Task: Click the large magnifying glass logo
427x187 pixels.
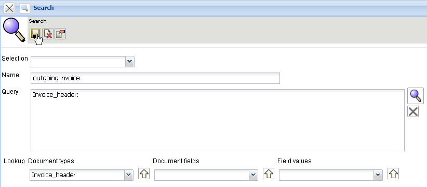Action: pos(14,30)
